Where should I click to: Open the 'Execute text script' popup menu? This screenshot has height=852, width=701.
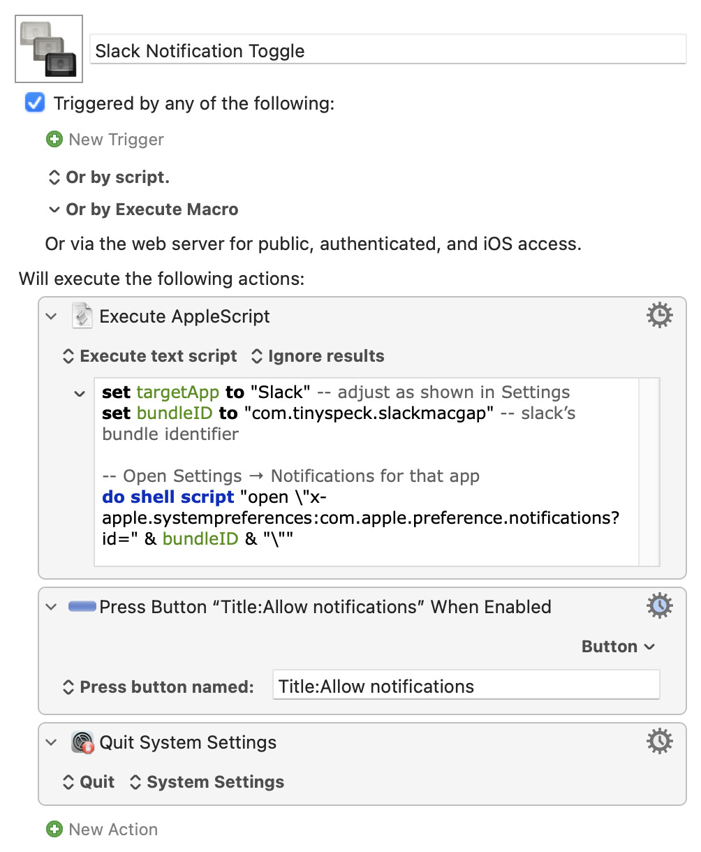150,356
